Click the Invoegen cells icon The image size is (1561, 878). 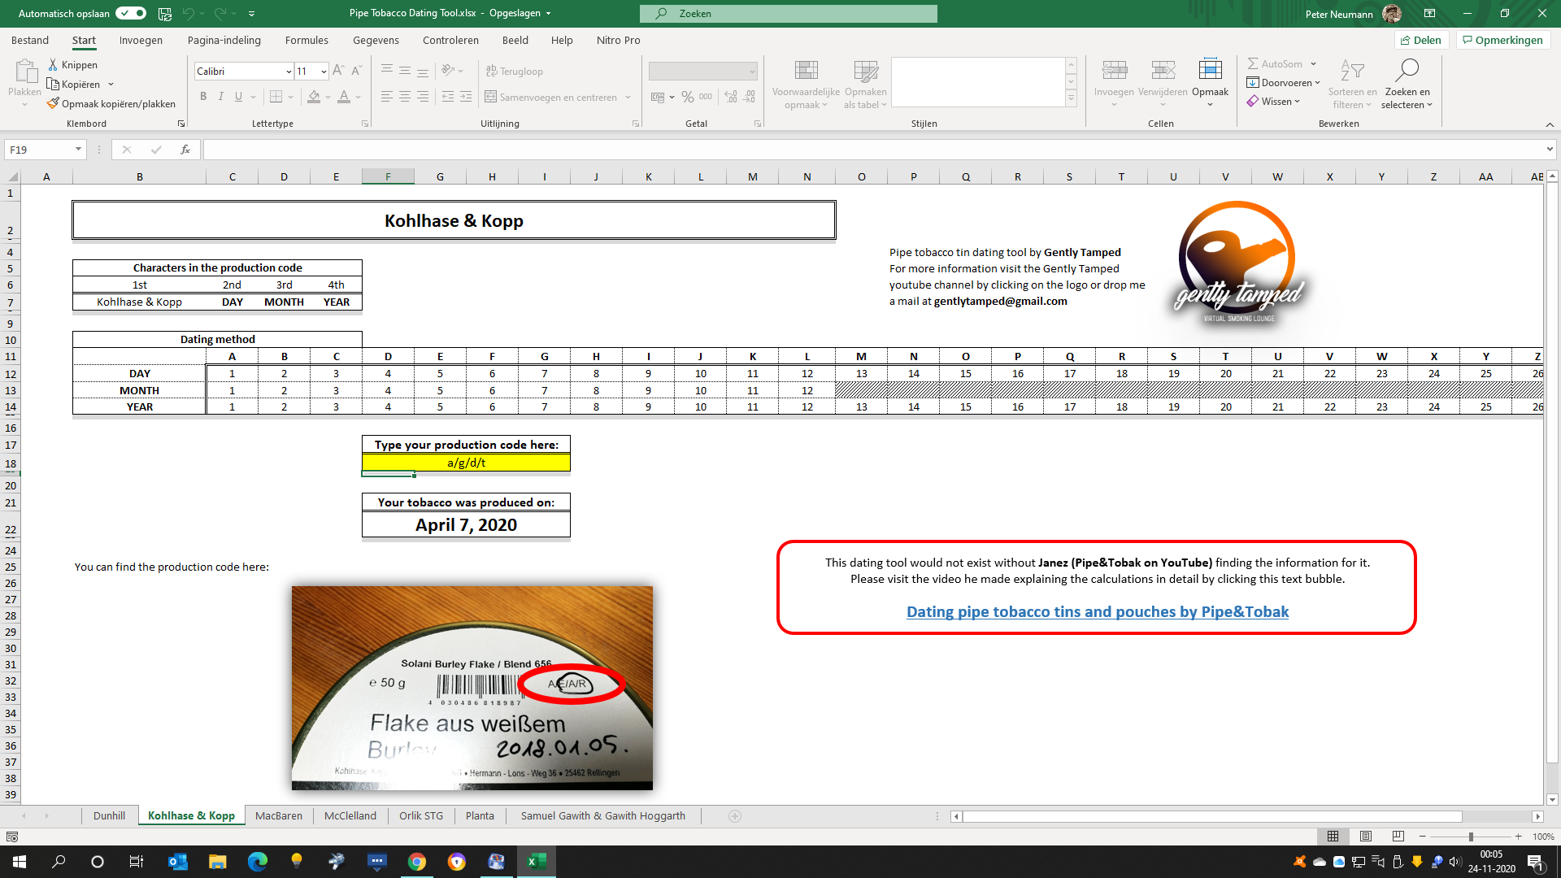1114,72
